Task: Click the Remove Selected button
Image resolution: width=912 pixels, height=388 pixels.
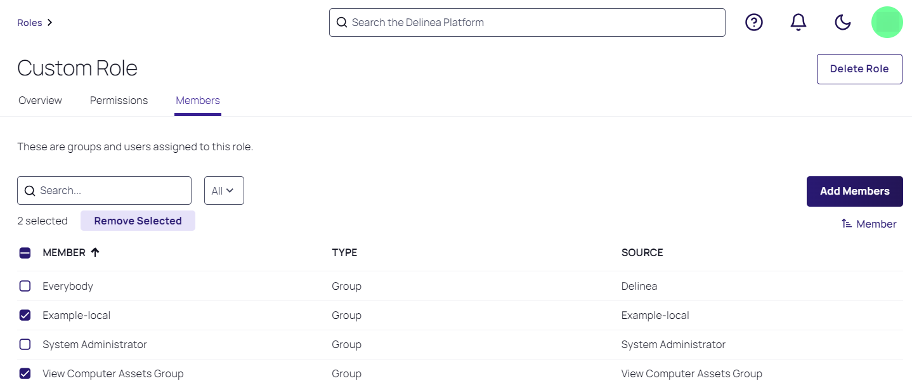Action: (x=138, y=221)
